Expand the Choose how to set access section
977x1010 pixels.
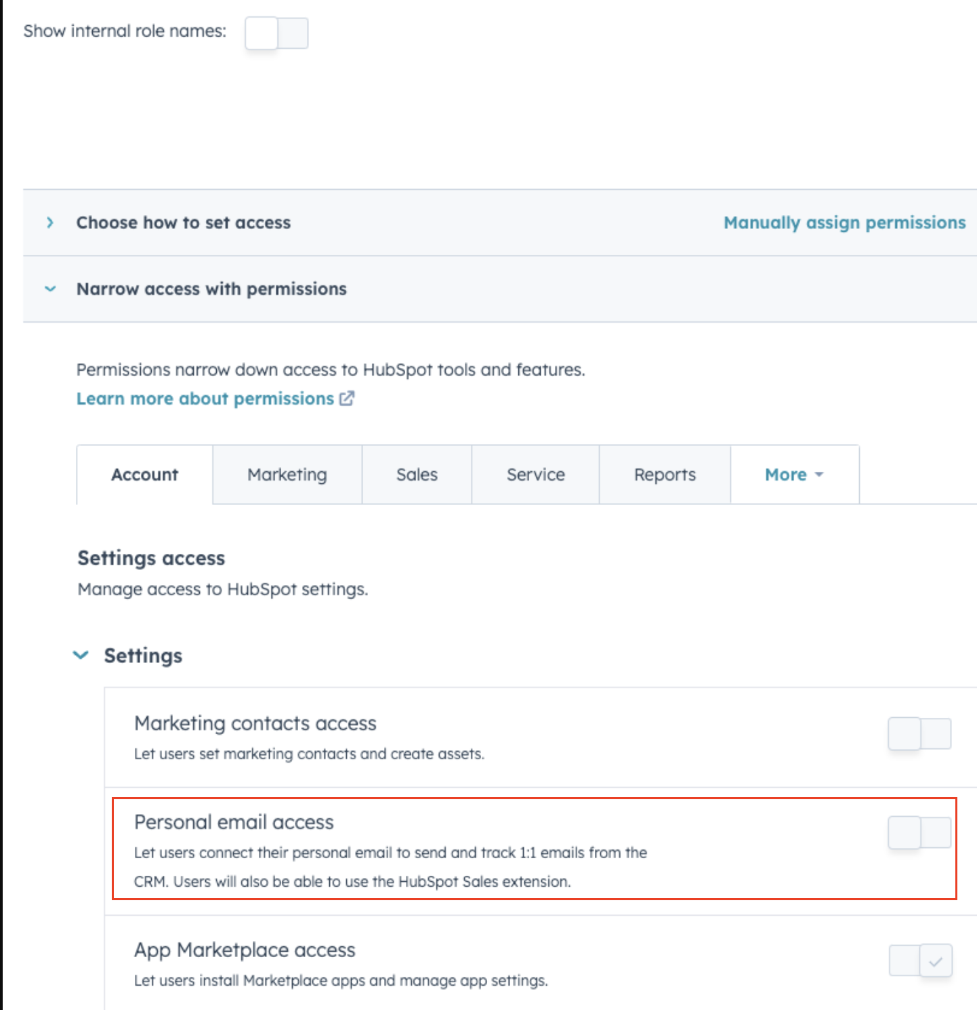(x=183, y=222)
